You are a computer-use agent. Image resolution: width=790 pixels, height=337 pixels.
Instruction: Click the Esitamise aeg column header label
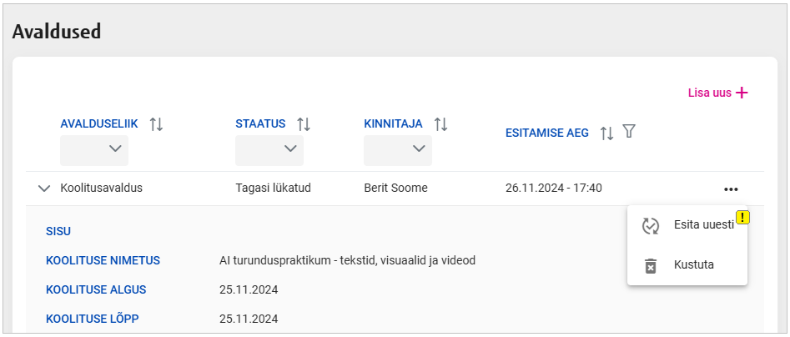tap(546, 133)
